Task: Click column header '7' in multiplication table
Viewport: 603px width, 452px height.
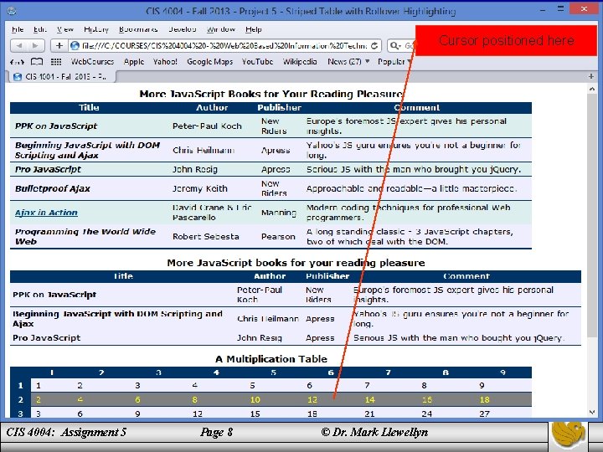Action: pyautogui.click(x=388, y=372)
